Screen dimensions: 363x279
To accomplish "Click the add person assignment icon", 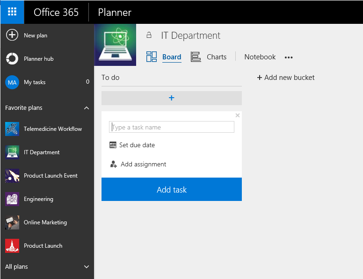I will [x=113, y=164].
